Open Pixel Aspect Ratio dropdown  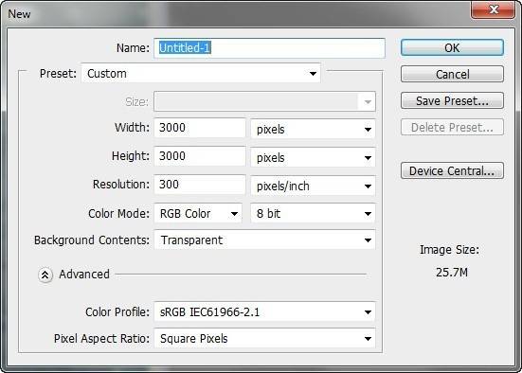click(x=264, y=338)
